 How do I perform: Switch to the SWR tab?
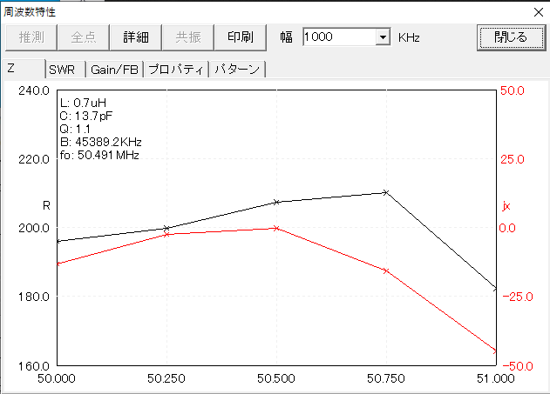pyautogui.click(x=62, y=70)
